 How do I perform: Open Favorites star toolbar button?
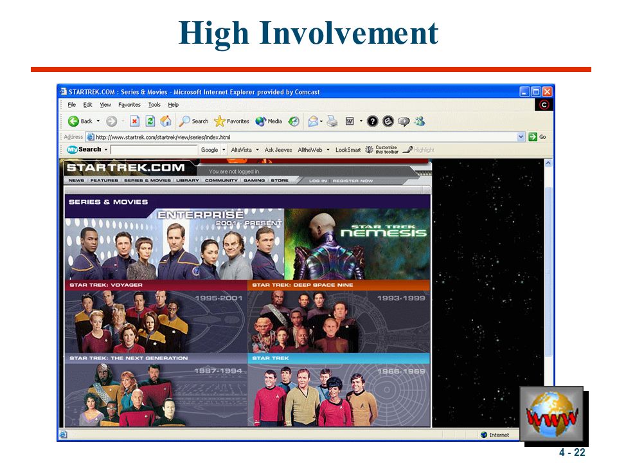coord(231,122)
